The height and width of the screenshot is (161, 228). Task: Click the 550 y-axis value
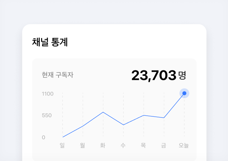click(x=47, y=115)
